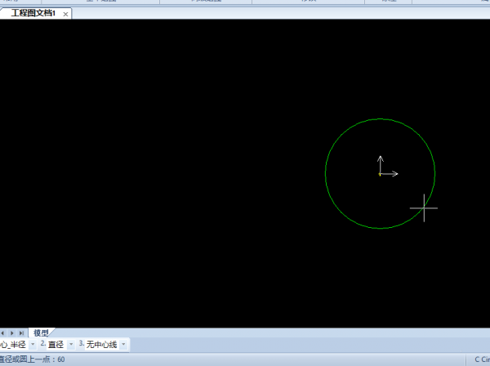Click the green circle's top quadrant point

[x=381, y=118]
